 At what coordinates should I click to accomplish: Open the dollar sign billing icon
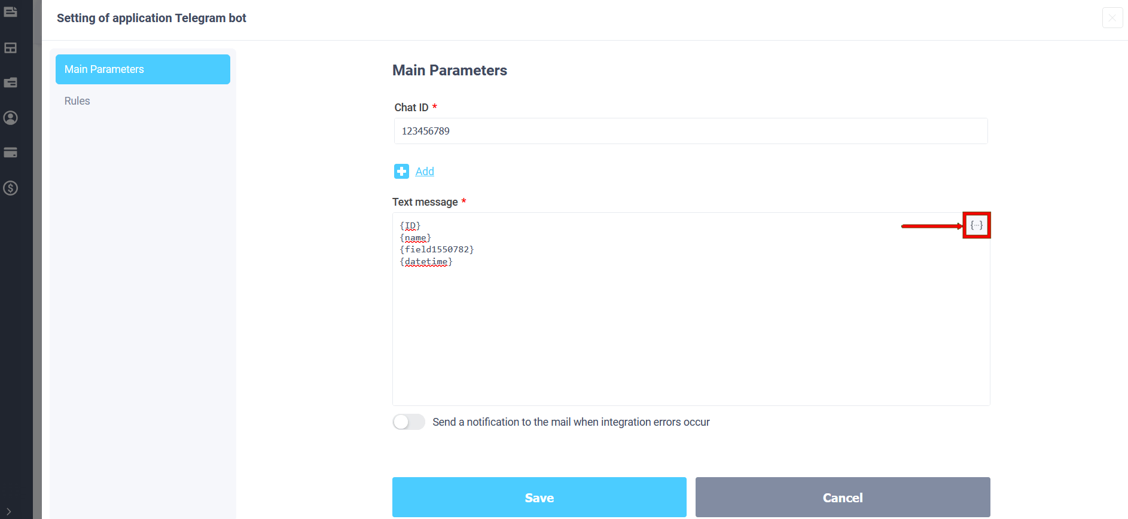click(10, 188)
